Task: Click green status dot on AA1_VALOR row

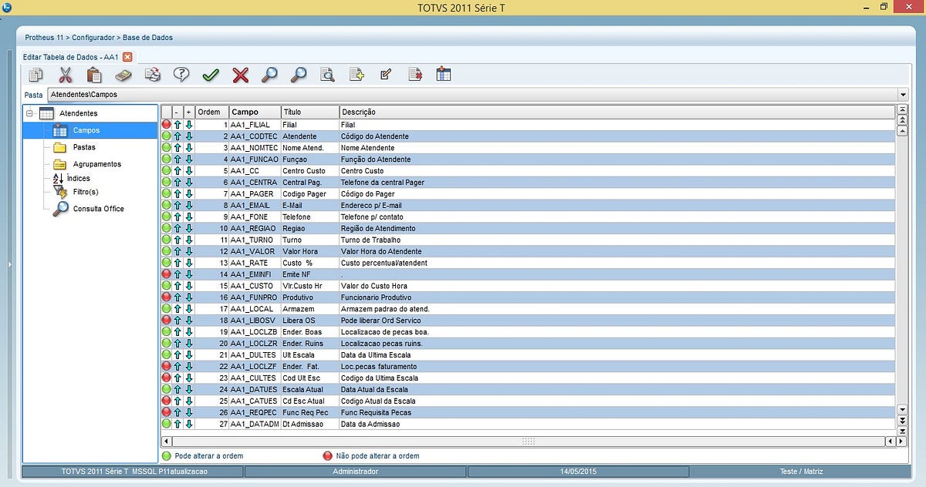Action: 166,251
